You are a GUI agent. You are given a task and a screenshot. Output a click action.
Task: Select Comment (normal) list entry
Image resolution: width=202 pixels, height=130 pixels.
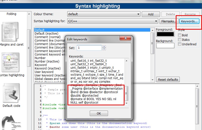(x=47, y=37)
